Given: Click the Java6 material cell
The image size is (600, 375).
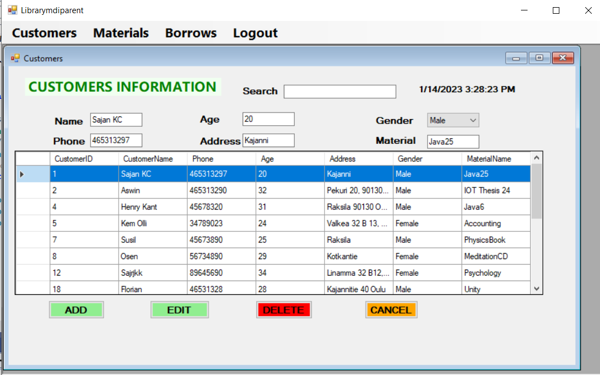Looking at the screenshot, I should click(496, 206).
